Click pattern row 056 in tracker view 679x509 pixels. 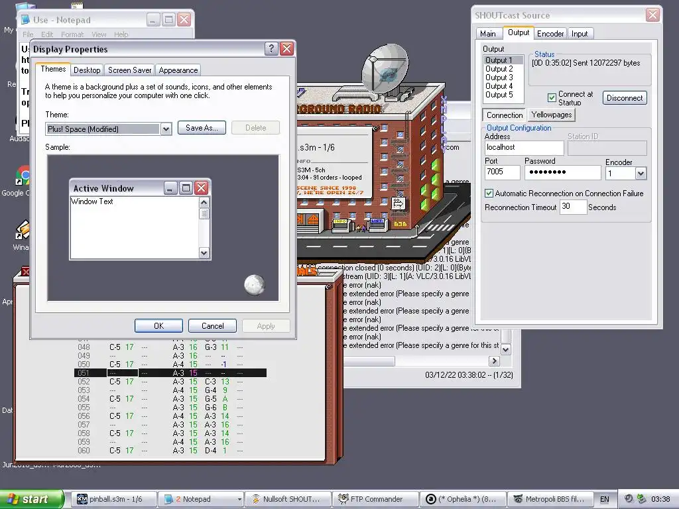(x=170, y=416)
